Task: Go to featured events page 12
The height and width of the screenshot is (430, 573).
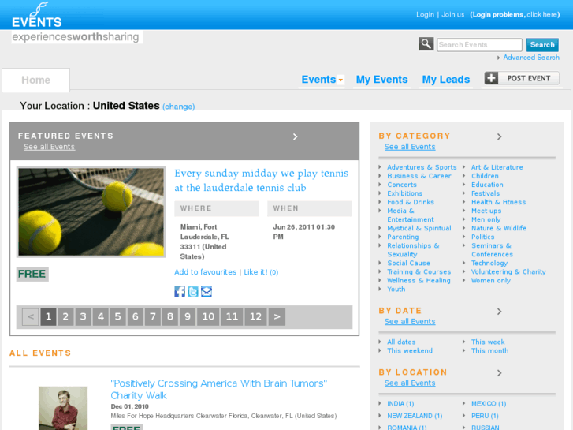Action: [x=255, y=316]
